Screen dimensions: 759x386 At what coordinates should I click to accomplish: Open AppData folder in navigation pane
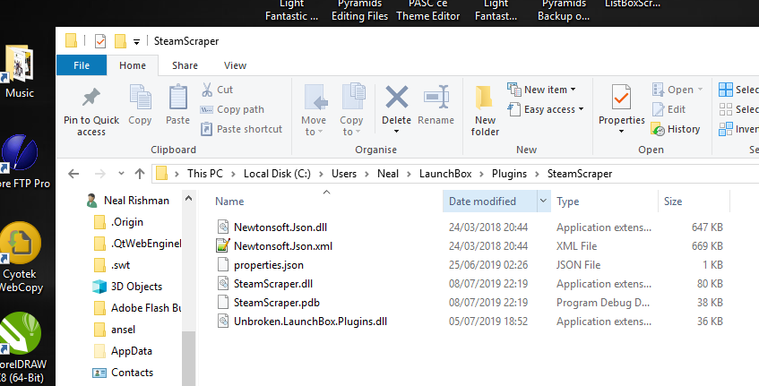click(131, 351)
